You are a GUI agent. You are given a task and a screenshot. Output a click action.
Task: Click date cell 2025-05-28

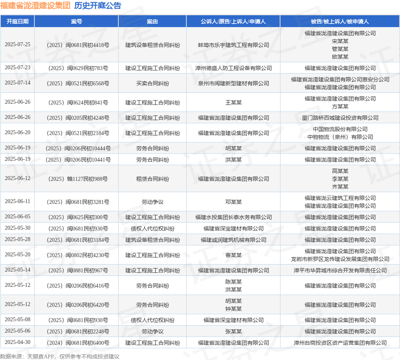[x=17, y=239]
